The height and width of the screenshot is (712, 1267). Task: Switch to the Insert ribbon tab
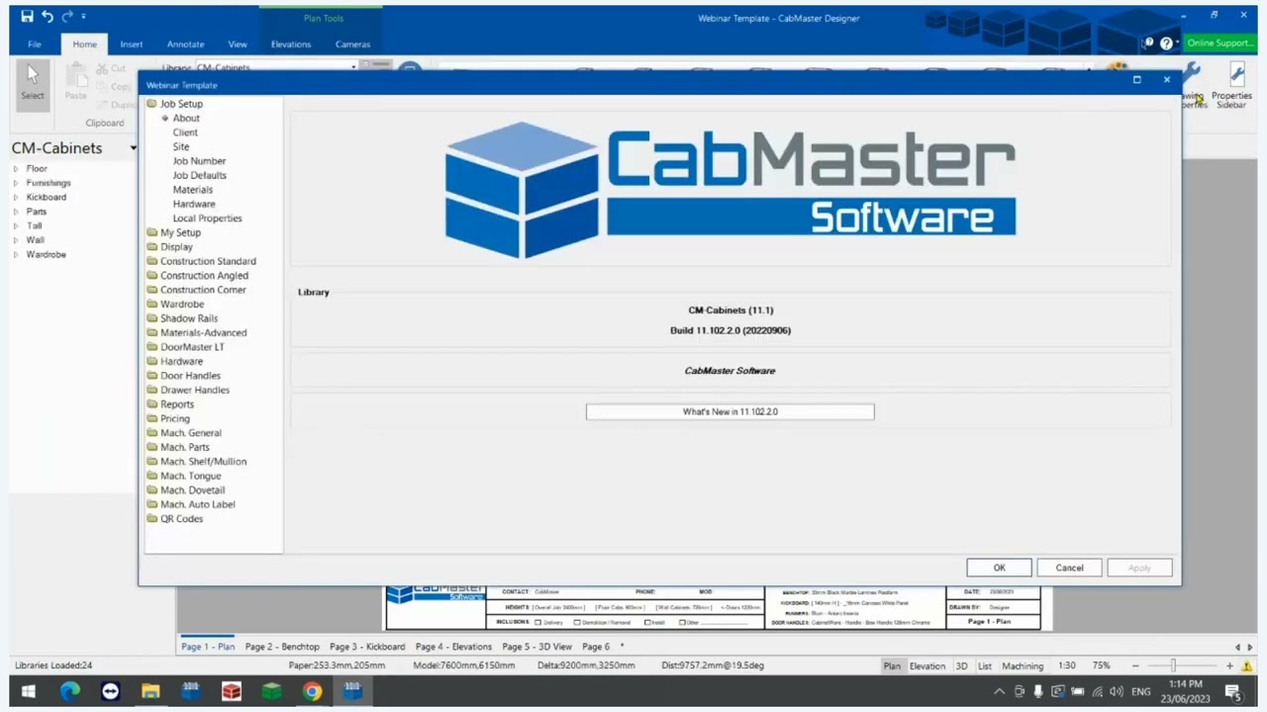click(x=132, y=44)
